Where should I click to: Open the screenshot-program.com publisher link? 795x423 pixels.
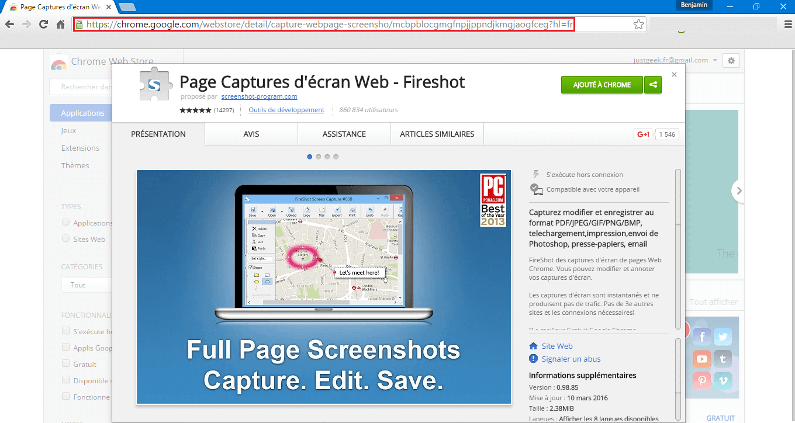259,96
